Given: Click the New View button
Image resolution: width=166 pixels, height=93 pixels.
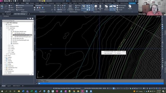Looking at the screenshot, I should 19,7.
